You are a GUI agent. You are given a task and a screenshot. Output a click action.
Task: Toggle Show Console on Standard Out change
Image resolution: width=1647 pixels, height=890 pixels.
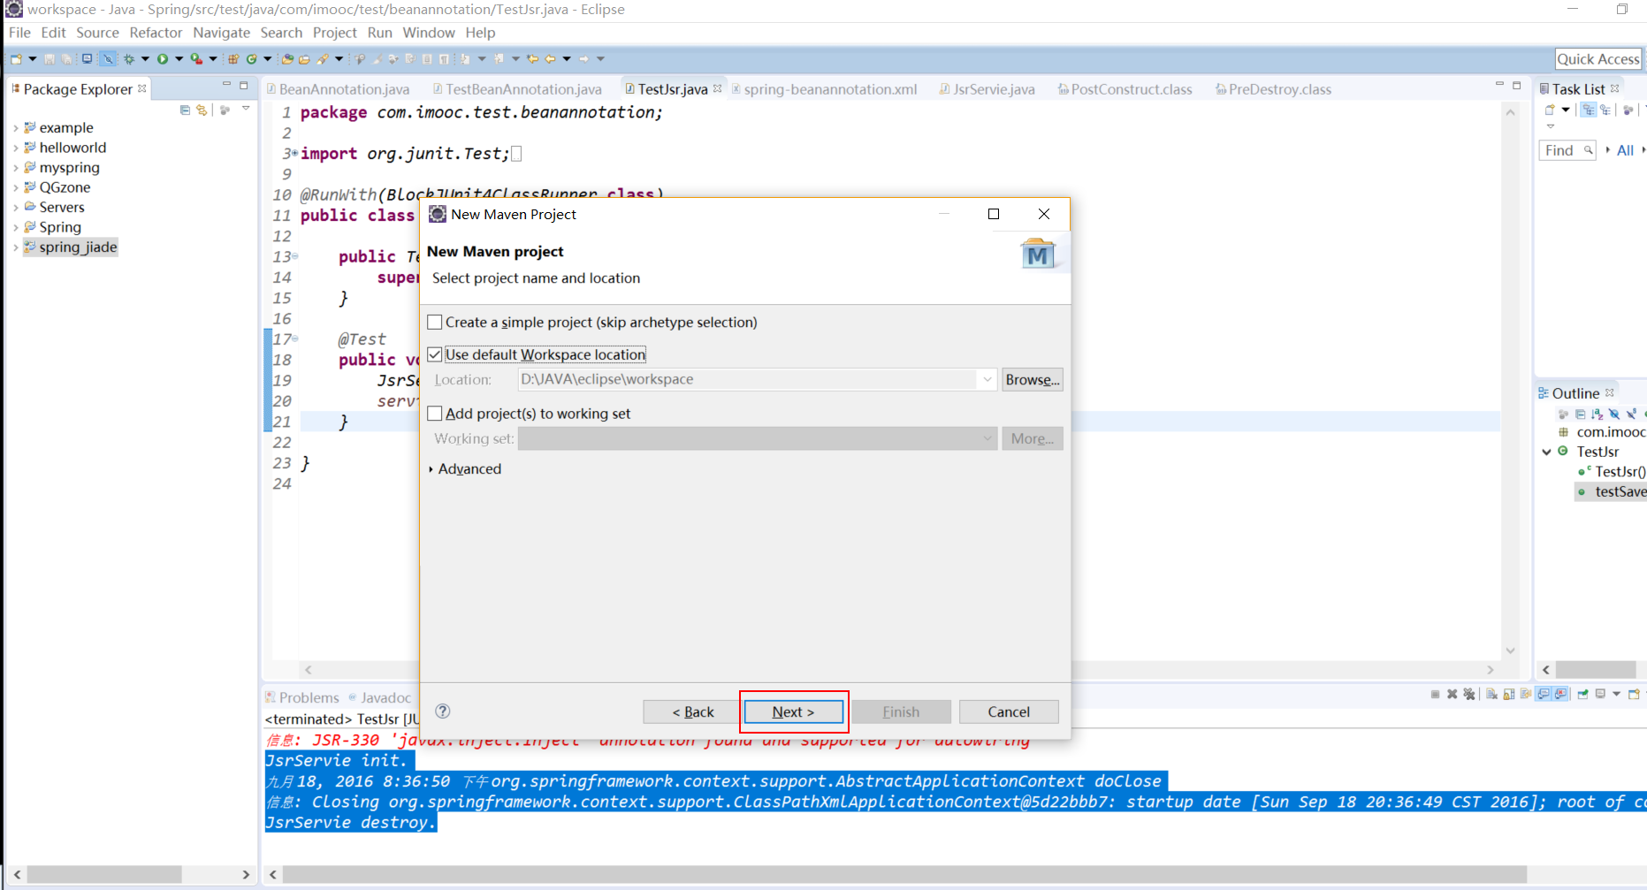1543,694
